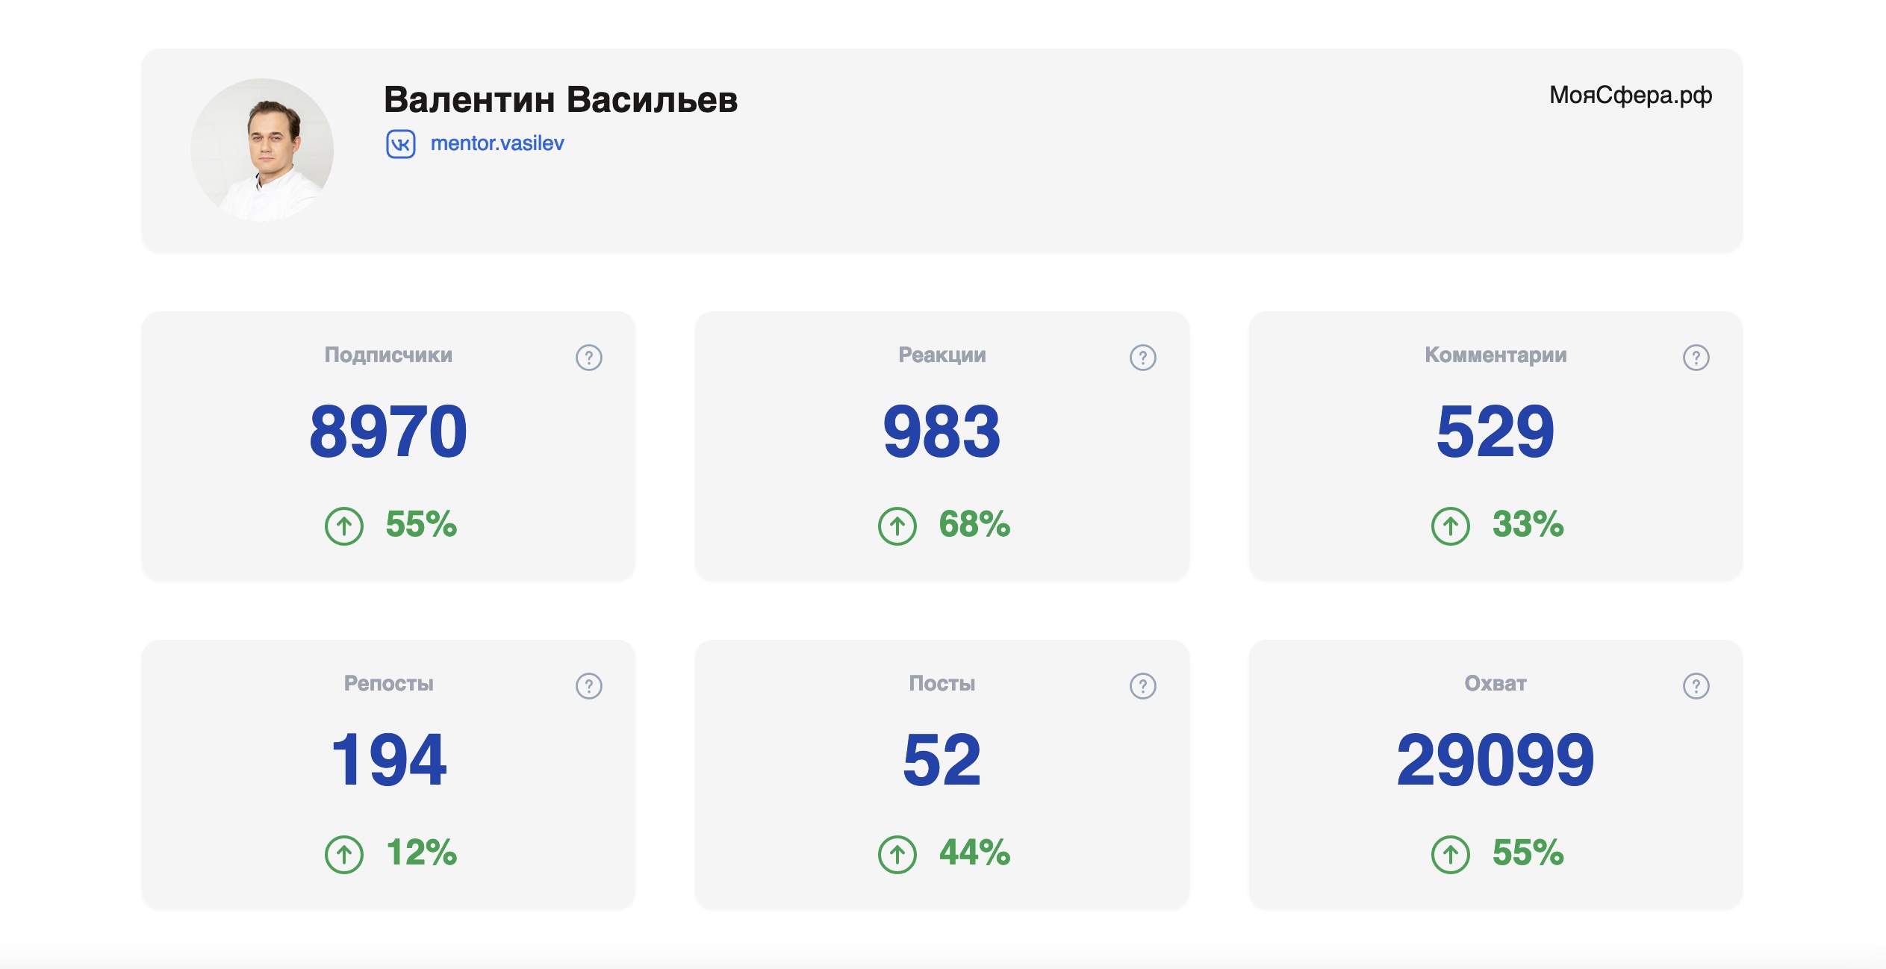Click help icon on Посты card
Screen dimensions: 1886x969
1142,686
